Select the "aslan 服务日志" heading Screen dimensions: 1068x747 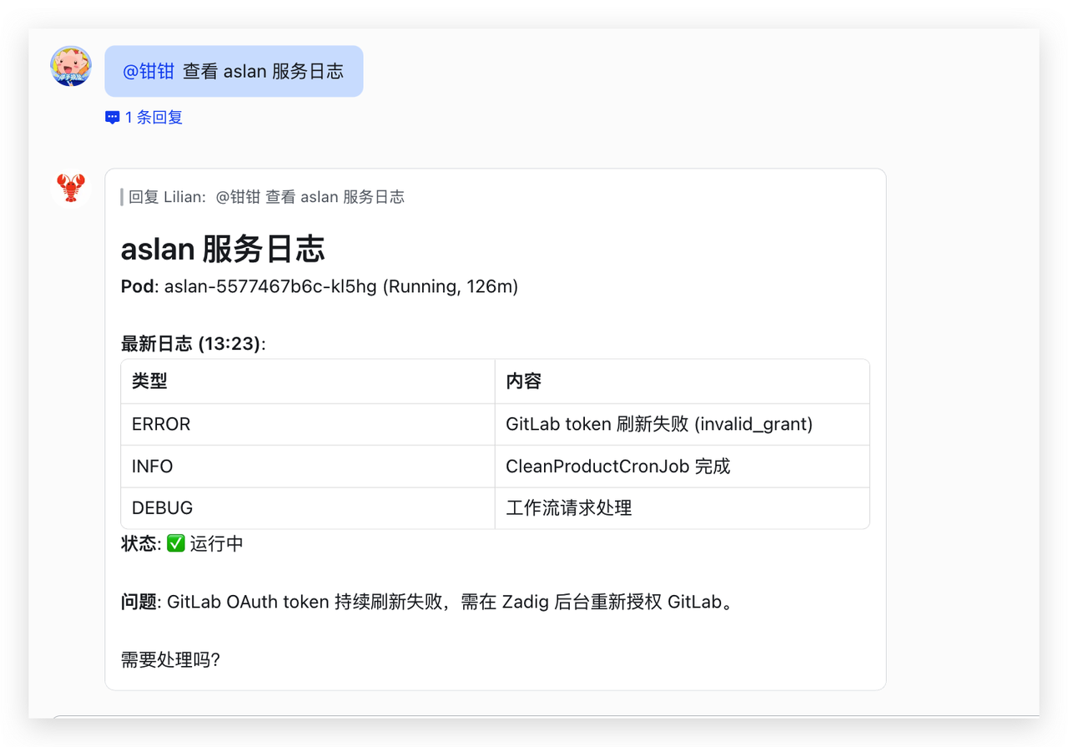coord(223,249)
